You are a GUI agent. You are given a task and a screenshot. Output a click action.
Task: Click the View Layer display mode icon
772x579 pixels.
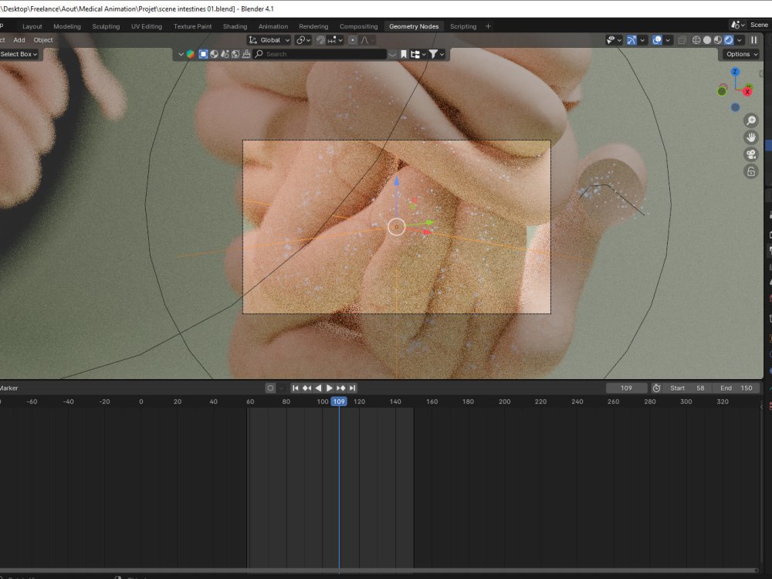191,54
